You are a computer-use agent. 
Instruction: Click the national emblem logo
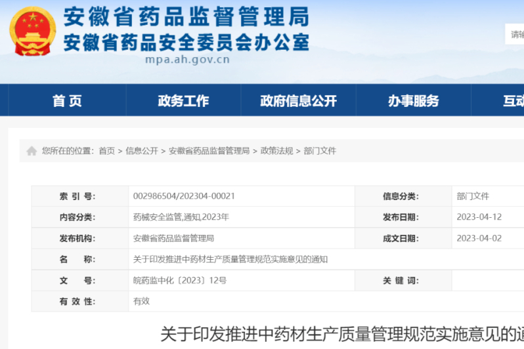pos(32,31)
